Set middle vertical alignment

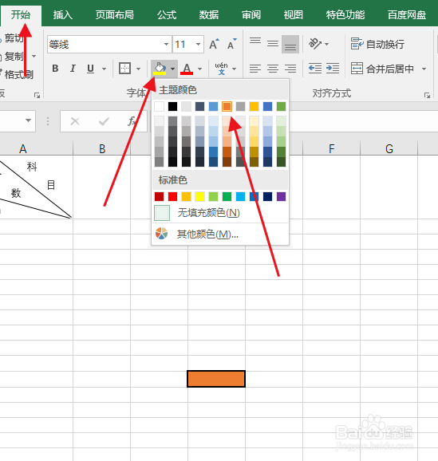(x=273, y=44)
